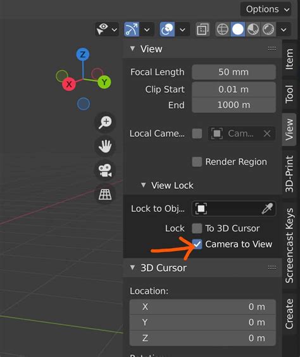Click the 3D Cursor Y location field
Viewport: 300px width, 357px height.
(x=203, y=322)
